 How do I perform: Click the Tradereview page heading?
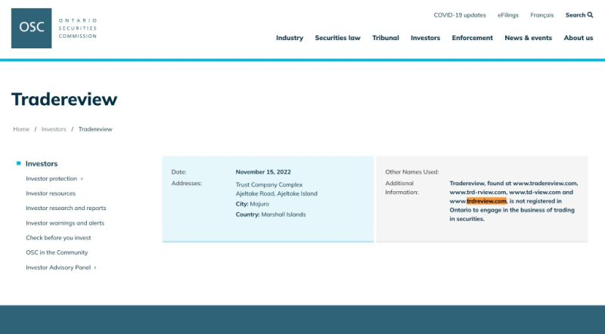[64, 99]
